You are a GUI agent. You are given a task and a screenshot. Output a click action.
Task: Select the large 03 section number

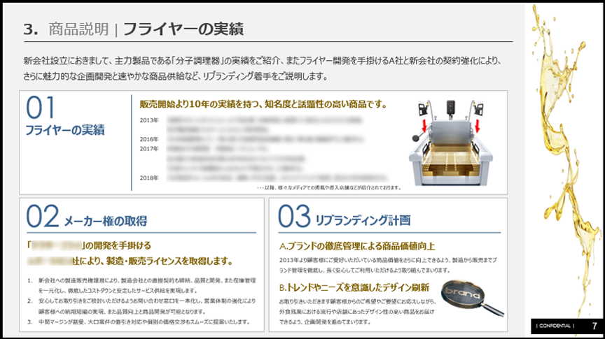(x=295, y=217)
